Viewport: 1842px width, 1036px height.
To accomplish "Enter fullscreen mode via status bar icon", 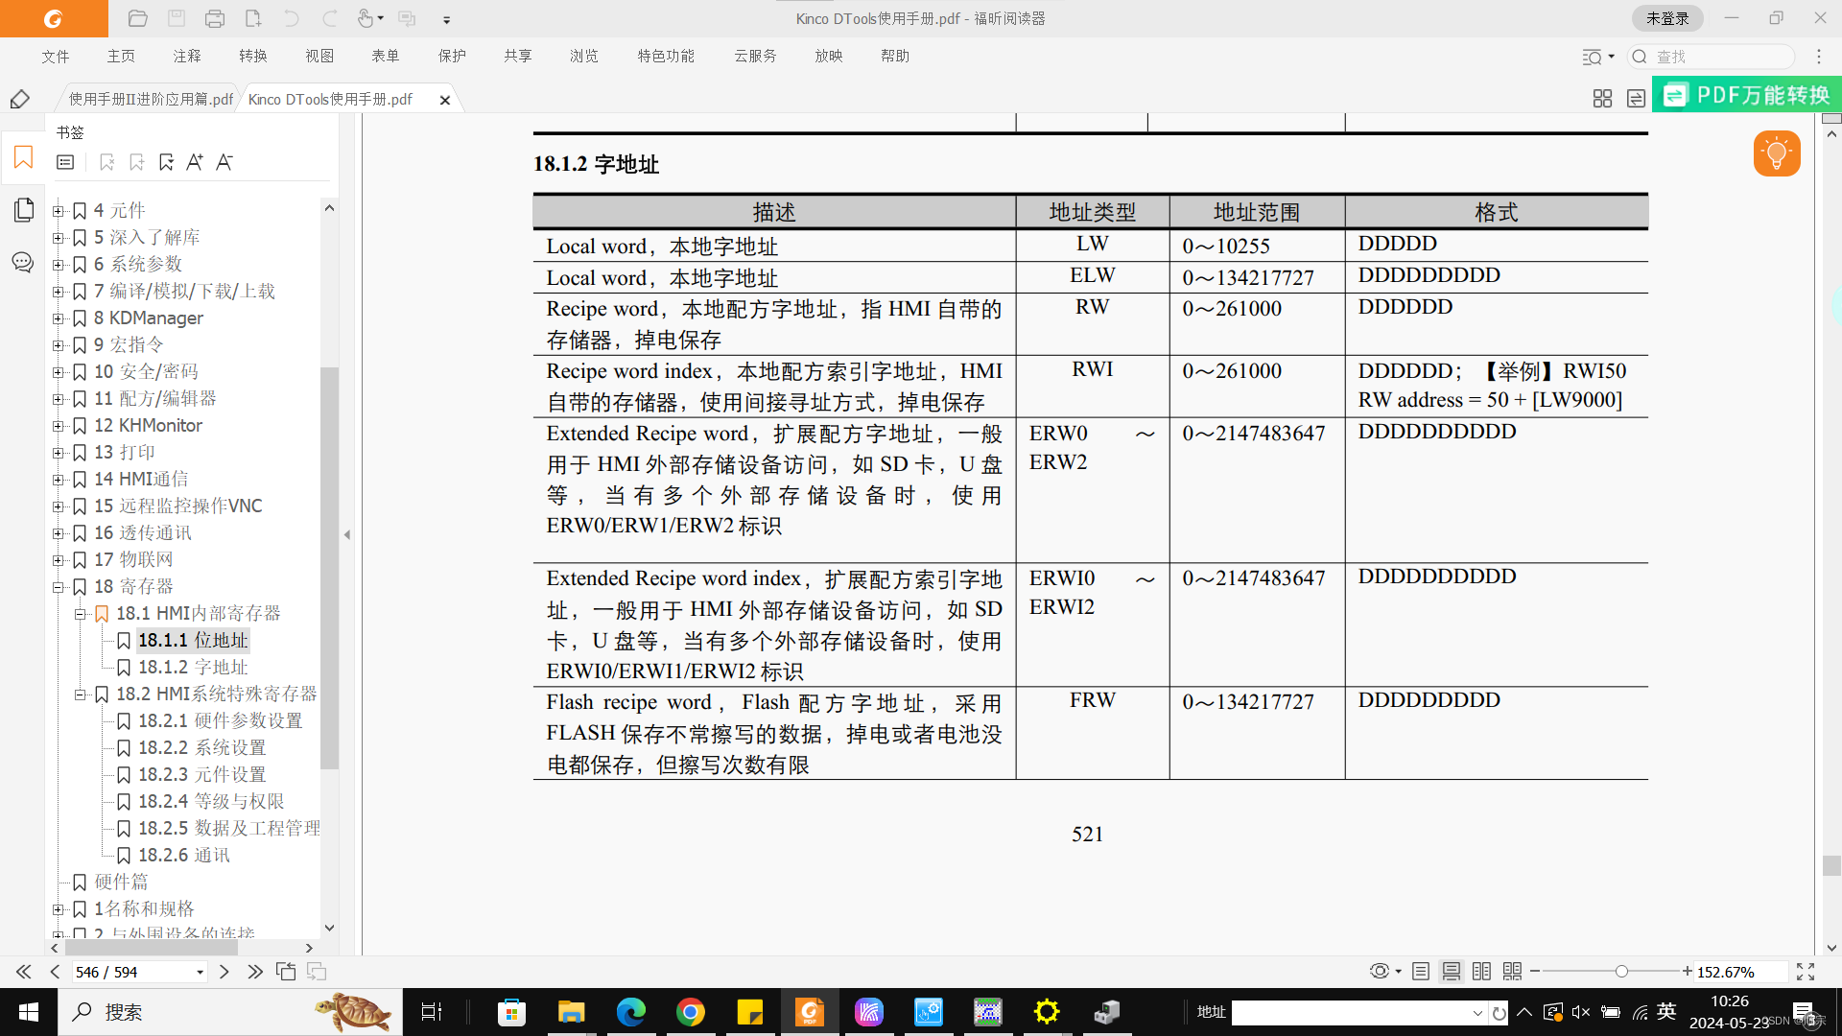I will click(x=1805, y=972).
